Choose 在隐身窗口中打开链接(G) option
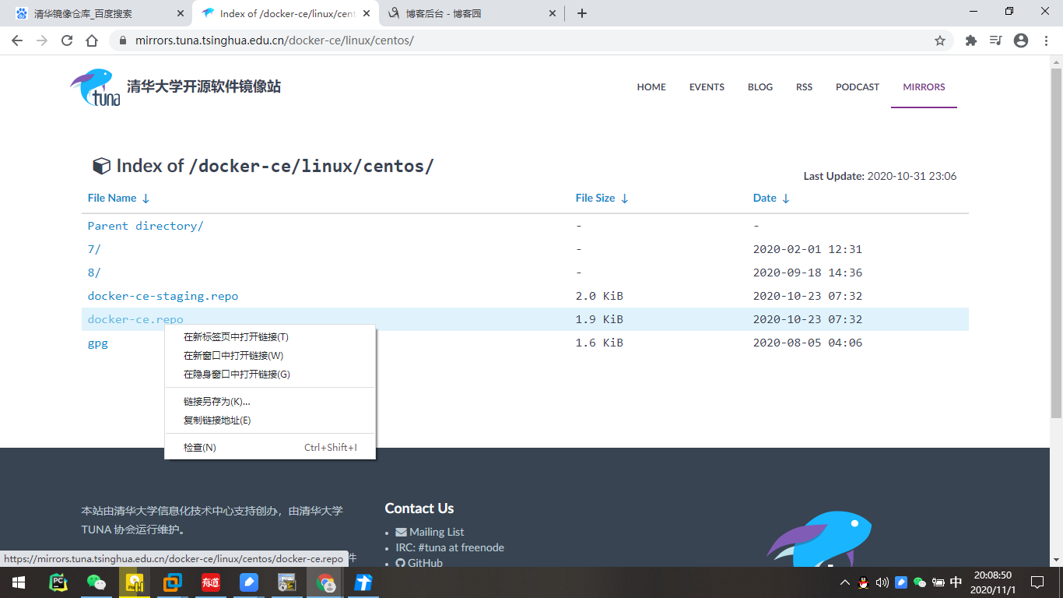The image size is (1063, 598). 270,375
